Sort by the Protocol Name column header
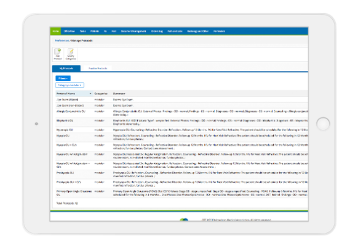352x239 pixels. tap(74, 94)
